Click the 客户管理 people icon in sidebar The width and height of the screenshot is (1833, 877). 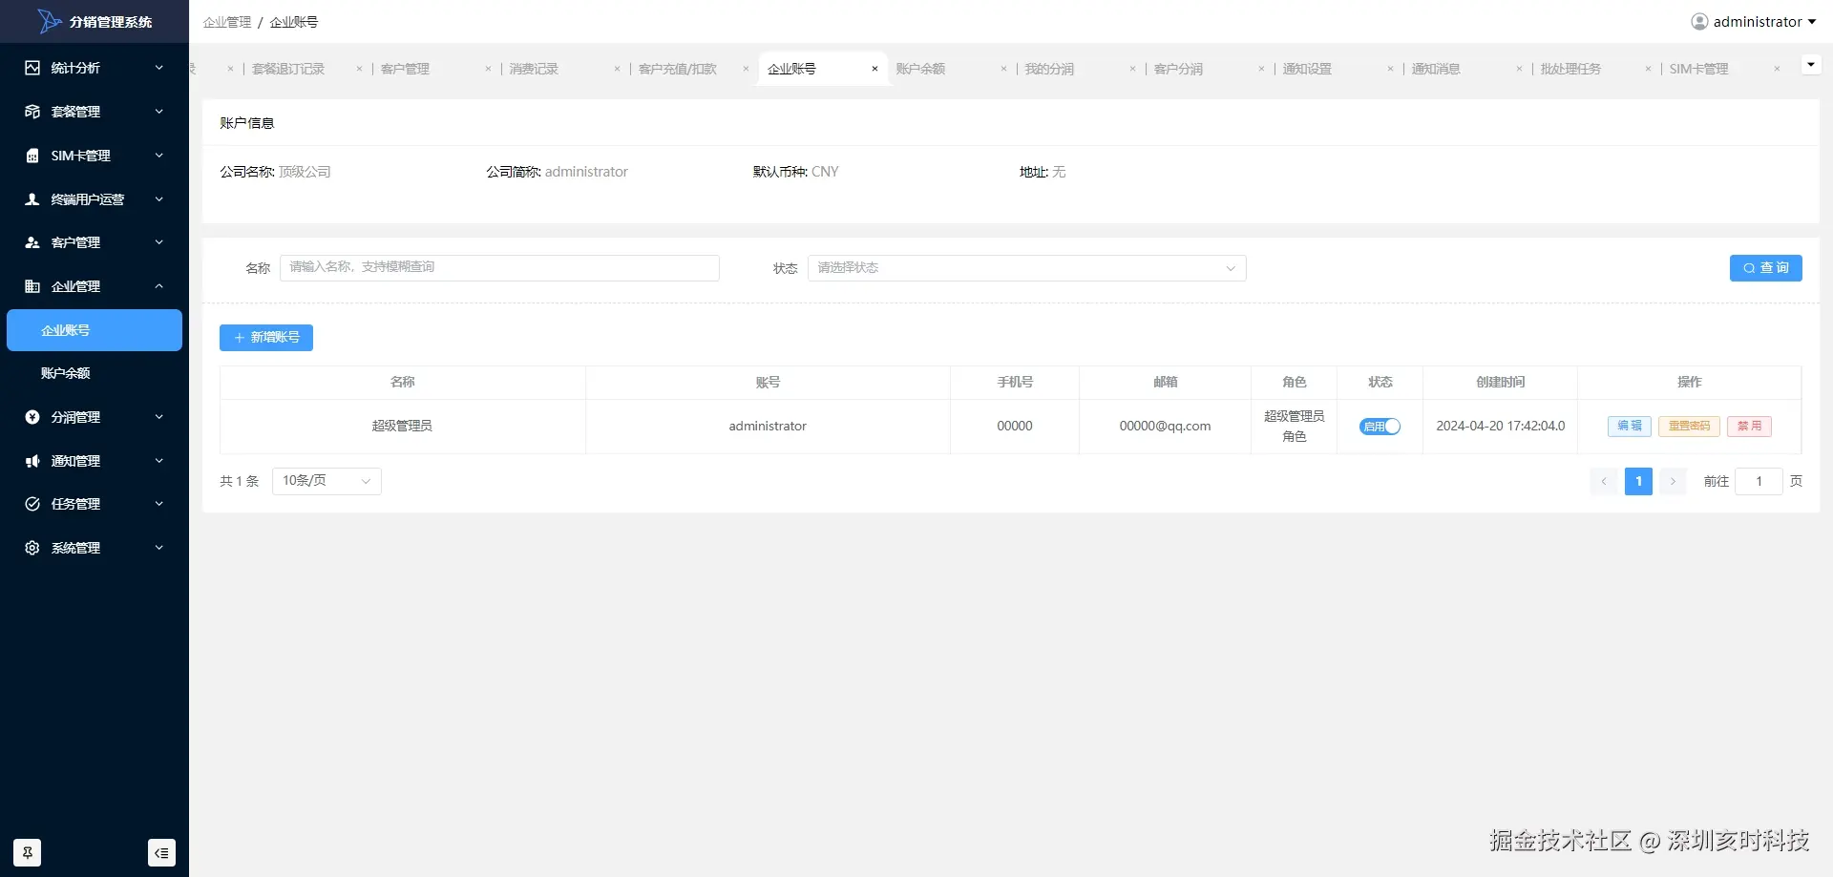pyautogui.click(x=32, y=242)
